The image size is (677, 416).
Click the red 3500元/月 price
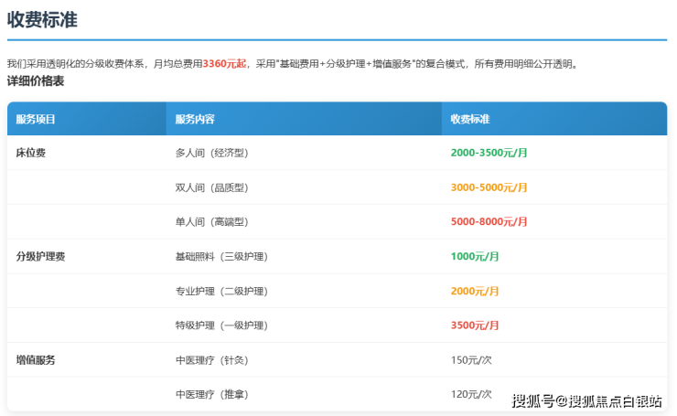tap(475, 325)
